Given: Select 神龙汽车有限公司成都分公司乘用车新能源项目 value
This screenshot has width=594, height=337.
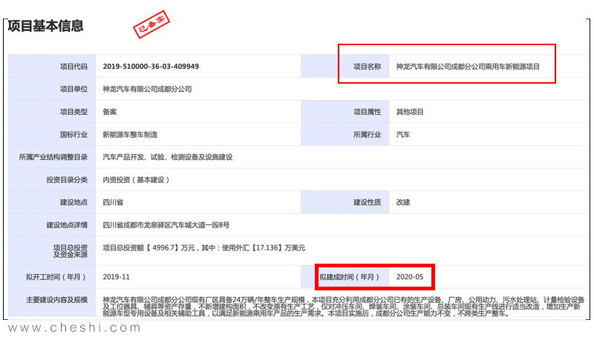Looking at the screenshot, I should (x=468, y=67).
